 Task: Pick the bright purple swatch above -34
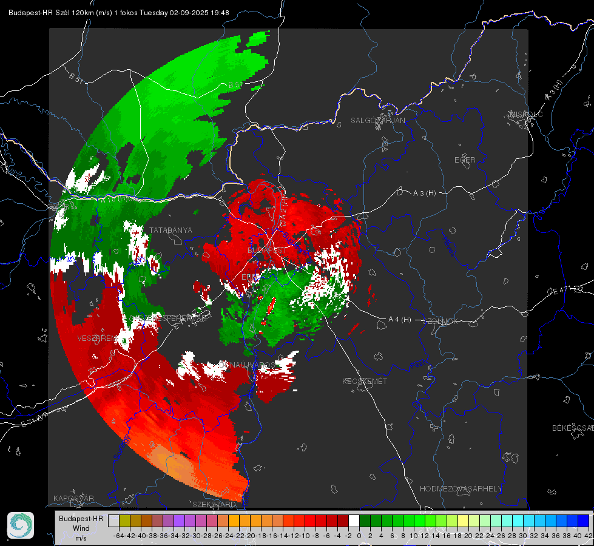(x=179, y=521)
